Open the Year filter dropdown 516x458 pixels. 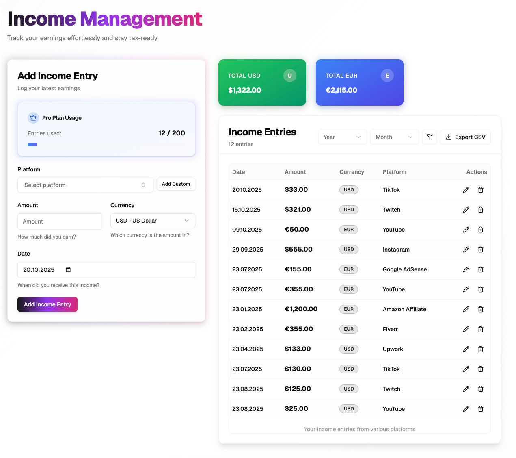tap(342, 137)
